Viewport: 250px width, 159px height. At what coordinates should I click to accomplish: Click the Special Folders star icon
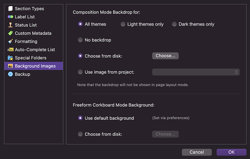11,58
